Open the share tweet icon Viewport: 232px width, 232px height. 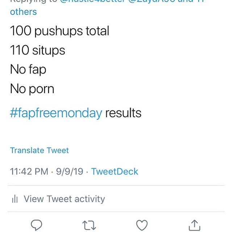click(x=195, y=225)
